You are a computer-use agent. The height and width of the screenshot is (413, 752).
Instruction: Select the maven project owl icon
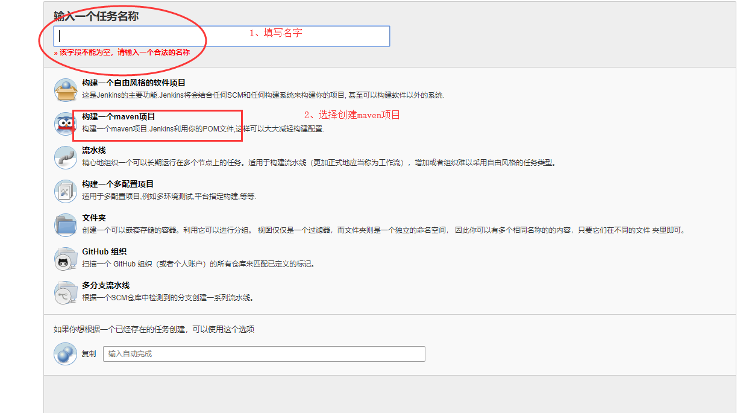66,124
